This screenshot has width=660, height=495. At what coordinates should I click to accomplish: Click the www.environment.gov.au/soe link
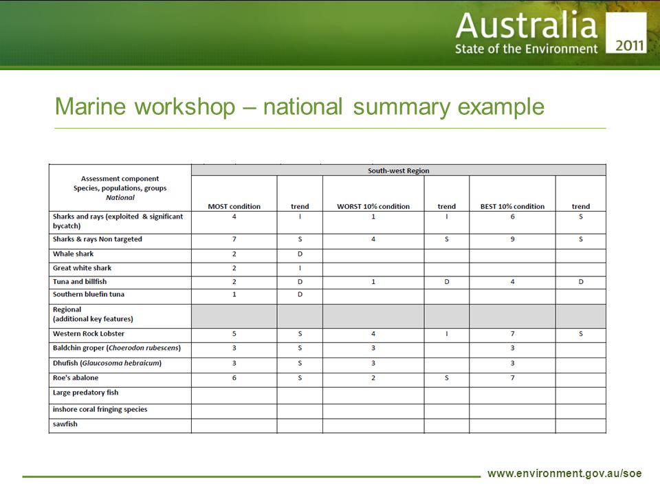pos(564,474)
